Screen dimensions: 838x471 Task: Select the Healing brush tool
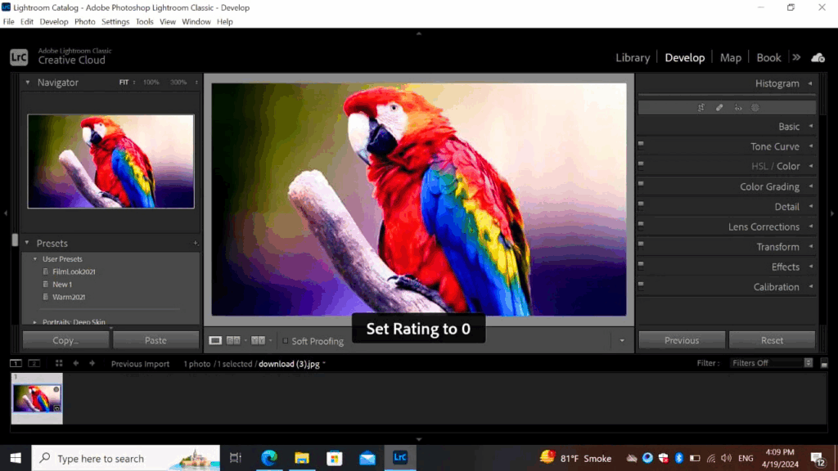click(x=719, y=107)
